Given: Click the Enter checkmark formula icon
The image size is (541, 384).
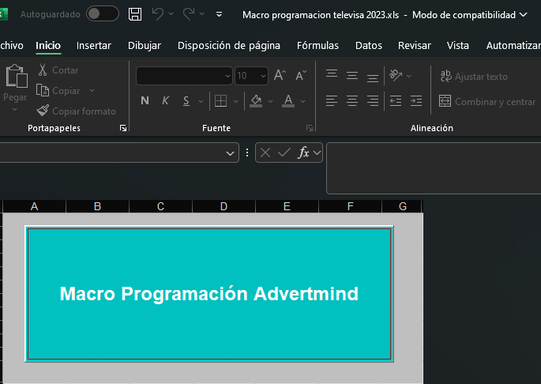Looking at the screenshot, I should point(284,152).
